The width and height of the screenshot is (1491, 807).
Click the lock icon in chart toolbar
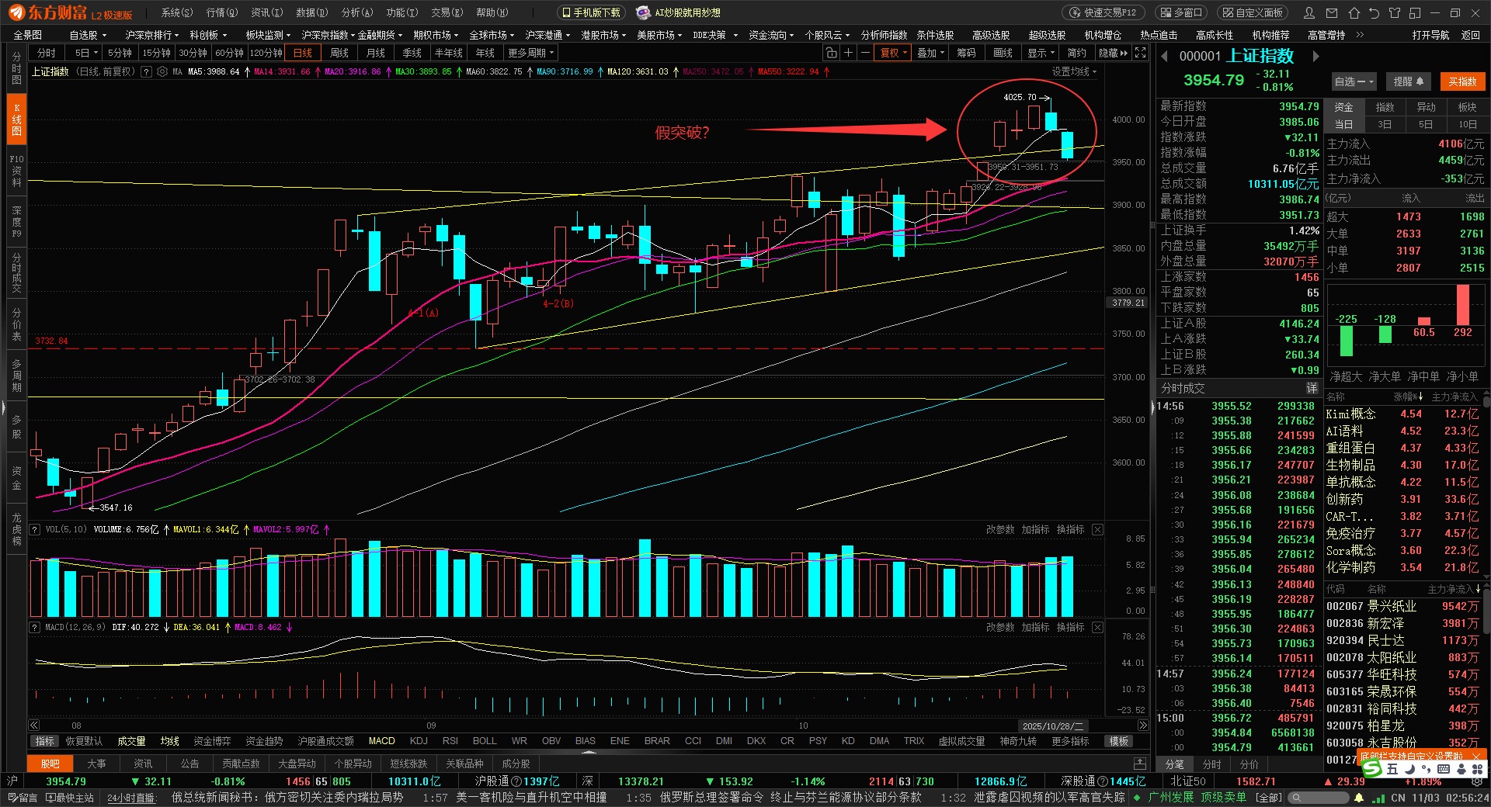(x=831, y=53)
